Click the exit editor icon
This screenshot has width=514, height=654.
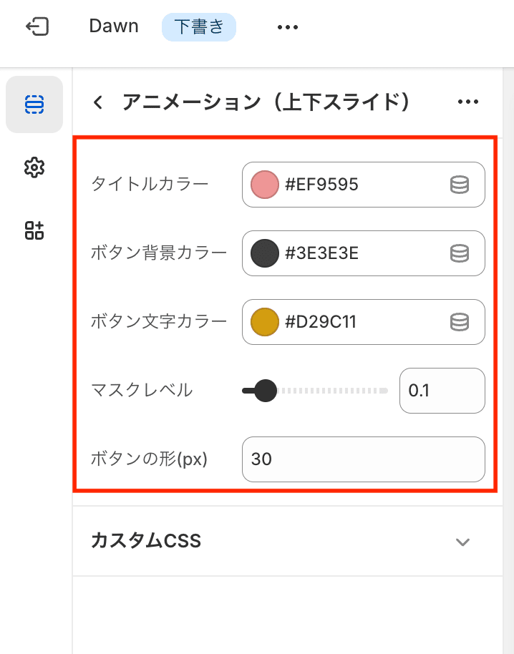click(x=37, y=26)
